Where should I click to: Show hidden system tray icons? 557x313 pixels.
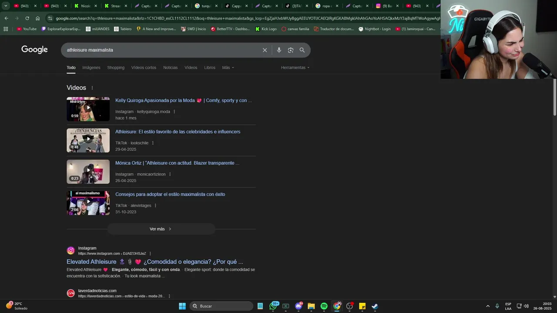488,306
